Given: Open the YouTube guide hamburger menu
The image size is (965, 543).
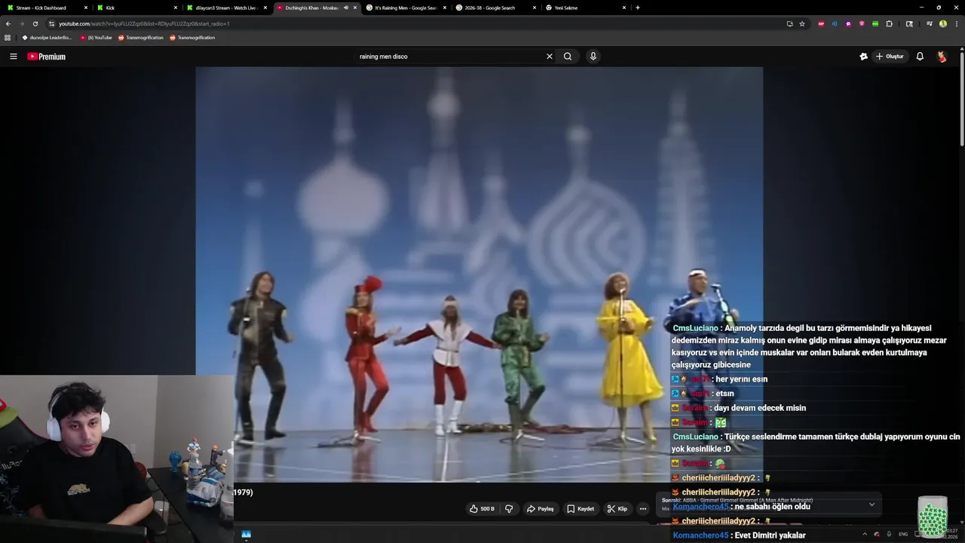Looking at the screenshot, I should [x=13, y=57].
